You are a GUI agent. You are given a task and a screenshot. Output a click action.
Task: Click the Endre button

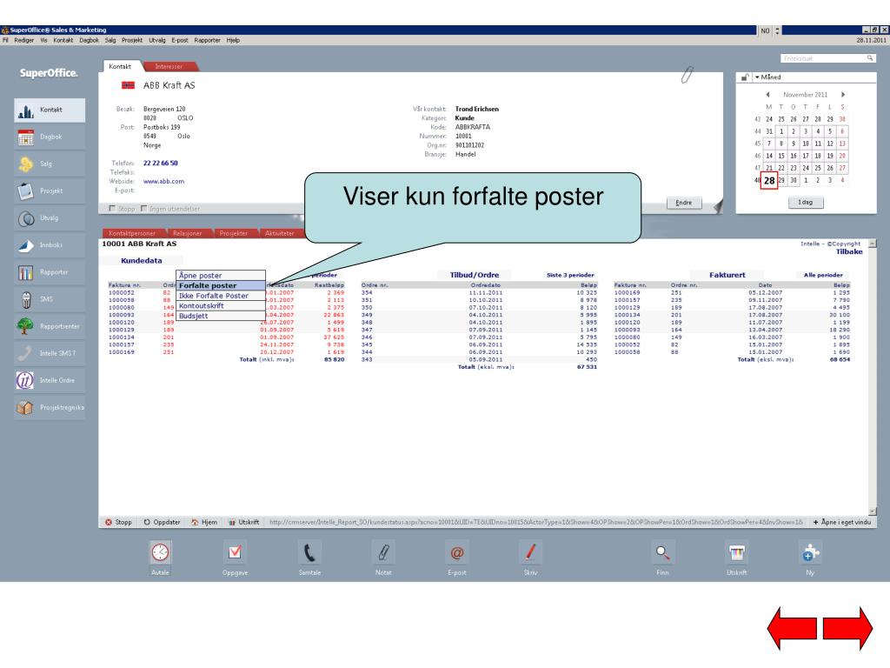[x=684, y=203]
